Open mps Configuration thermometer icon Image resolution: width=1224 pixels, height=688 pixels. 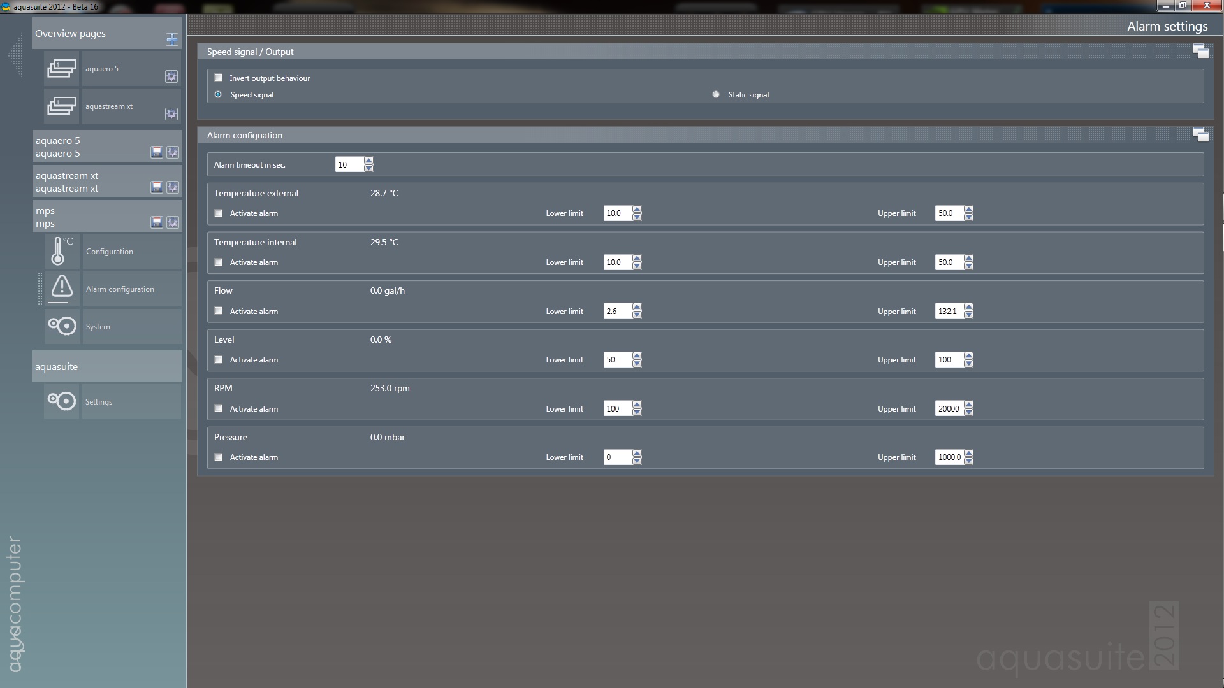[62, 251]
